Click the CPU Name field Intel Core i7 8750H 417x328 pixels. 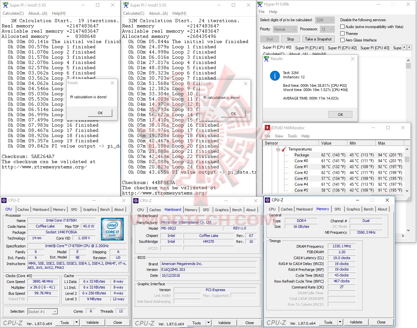point(61,220)
